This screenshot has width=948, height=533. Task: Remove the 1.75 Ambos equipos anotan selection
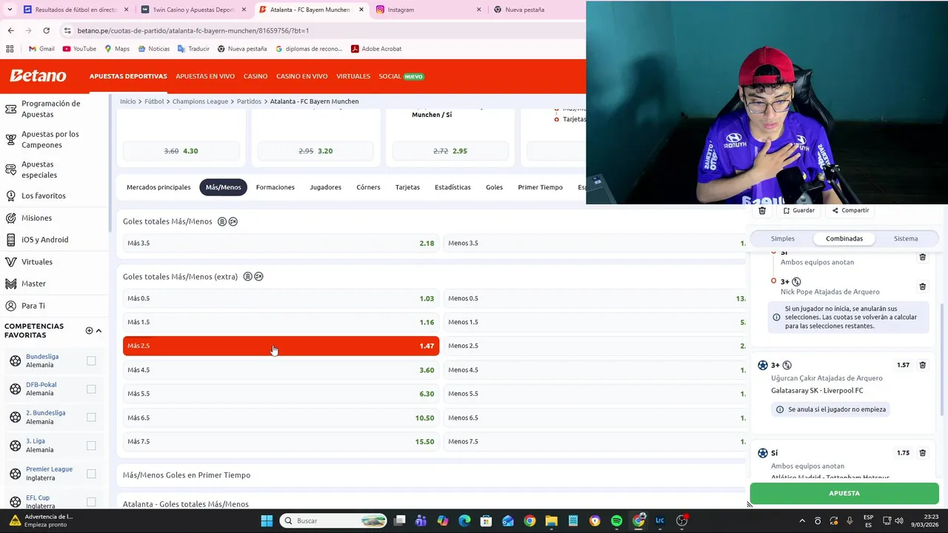coord(922,453)
